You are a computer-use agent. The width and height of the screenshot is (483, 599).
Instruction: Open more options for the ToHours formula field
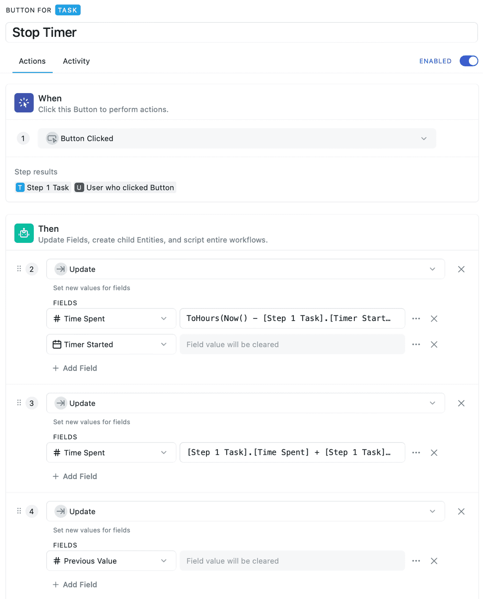click(x=416, y=319)
